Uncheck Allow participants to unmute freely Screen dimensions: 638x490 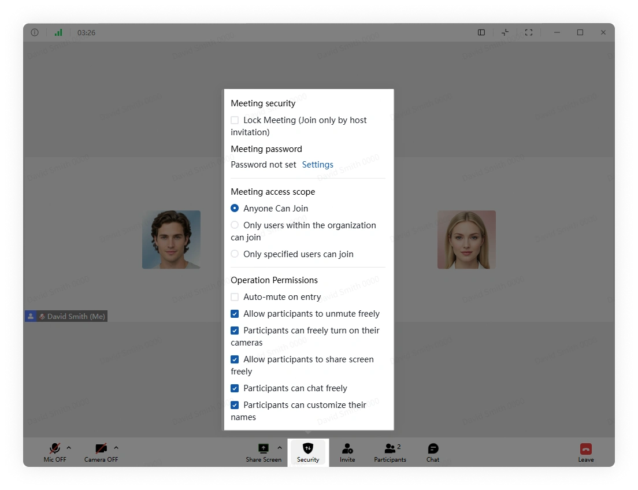click(235, 314)
